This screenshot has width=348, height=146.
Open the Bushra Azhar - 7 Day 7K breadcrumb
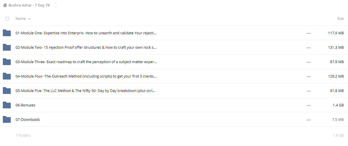pos(29,5)
